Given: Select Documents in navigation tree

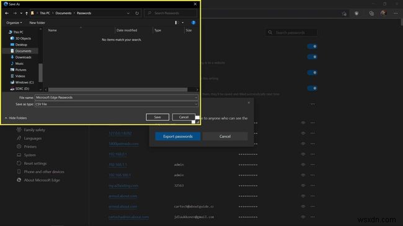Looking at the screenshot, I should (x=21, y=51).
